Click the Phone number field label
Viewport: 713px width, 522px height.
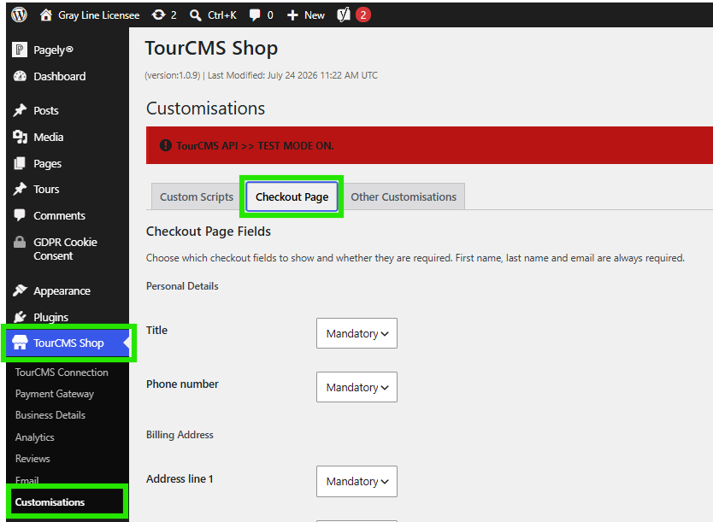click(x=182, y=384)
